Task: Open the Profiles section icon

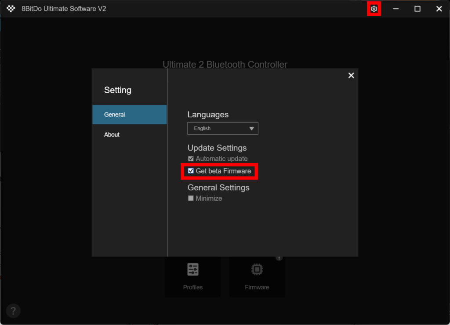Action: click(x=192, y=269)
